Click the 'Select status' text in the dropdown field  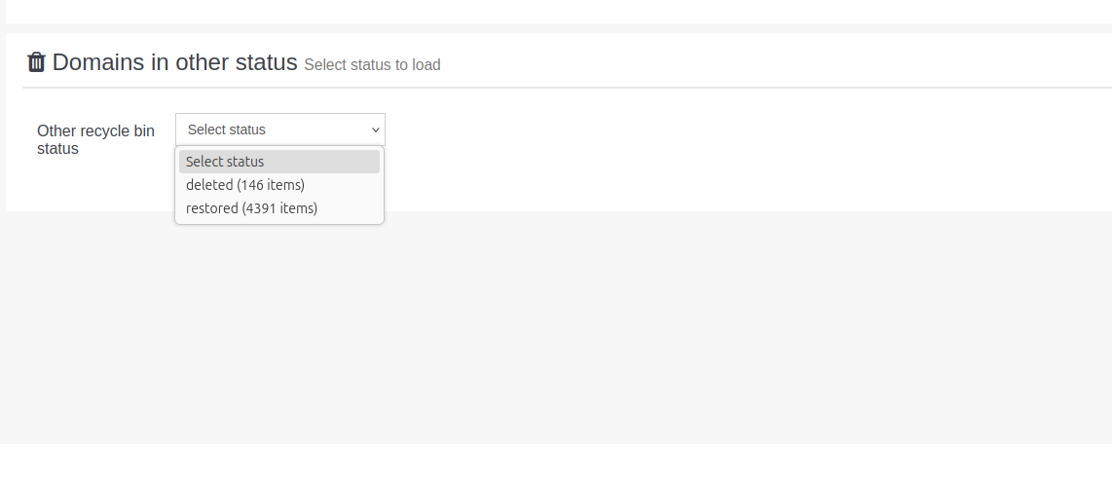point(227,130)
